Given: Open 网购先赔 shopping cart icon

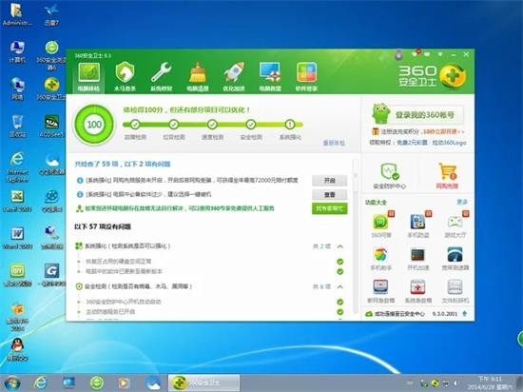Looking at the screenshot, I should coord(447,176).
